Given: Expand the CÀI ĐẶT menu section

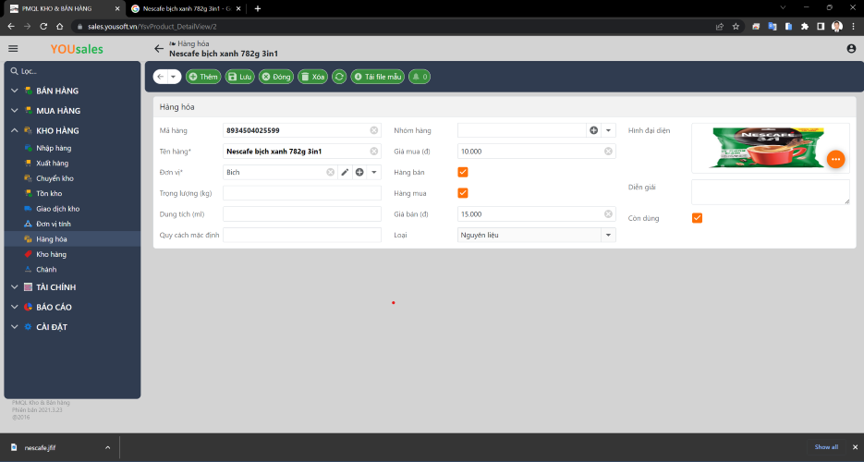Looking at the screenshot, I should (15, 327).
